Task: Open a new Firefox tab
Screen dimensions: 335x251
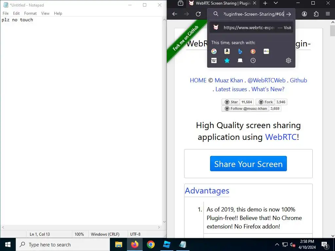Action: pyautogui.click(x=265, y=3)
